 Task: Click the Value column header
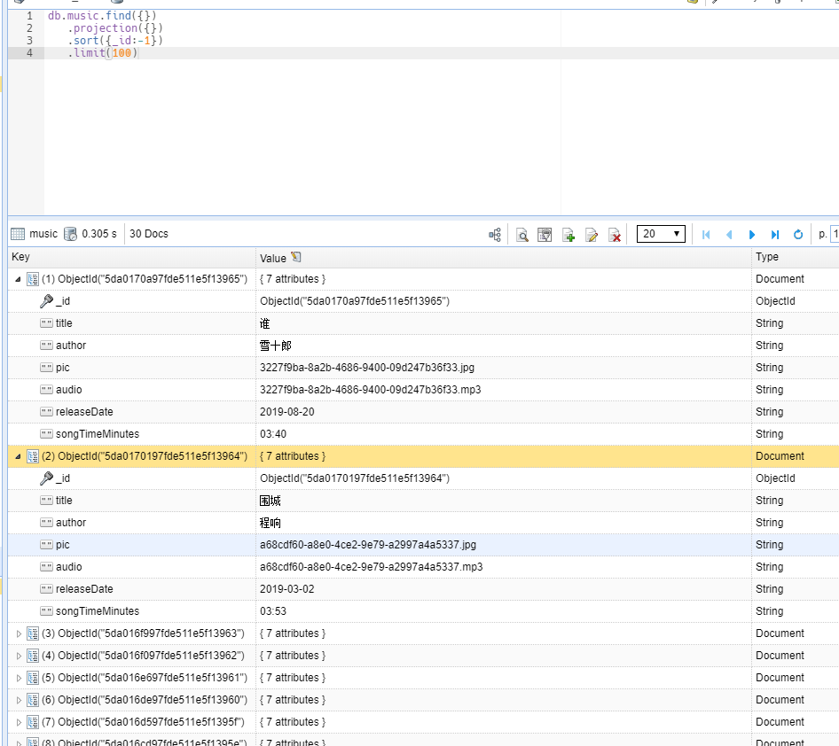273,258
